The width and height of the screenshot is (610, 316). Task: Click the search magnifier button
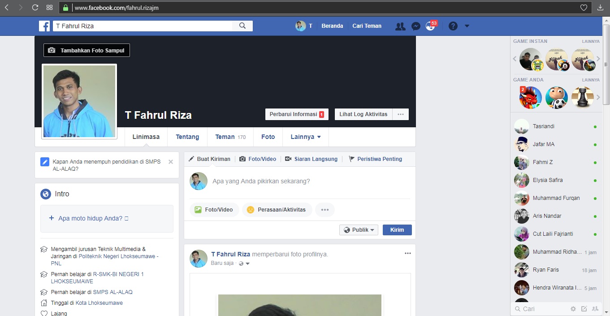tap(242, 26)
